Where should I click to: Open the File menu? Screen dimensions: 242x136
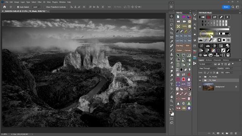coord(7,2)
